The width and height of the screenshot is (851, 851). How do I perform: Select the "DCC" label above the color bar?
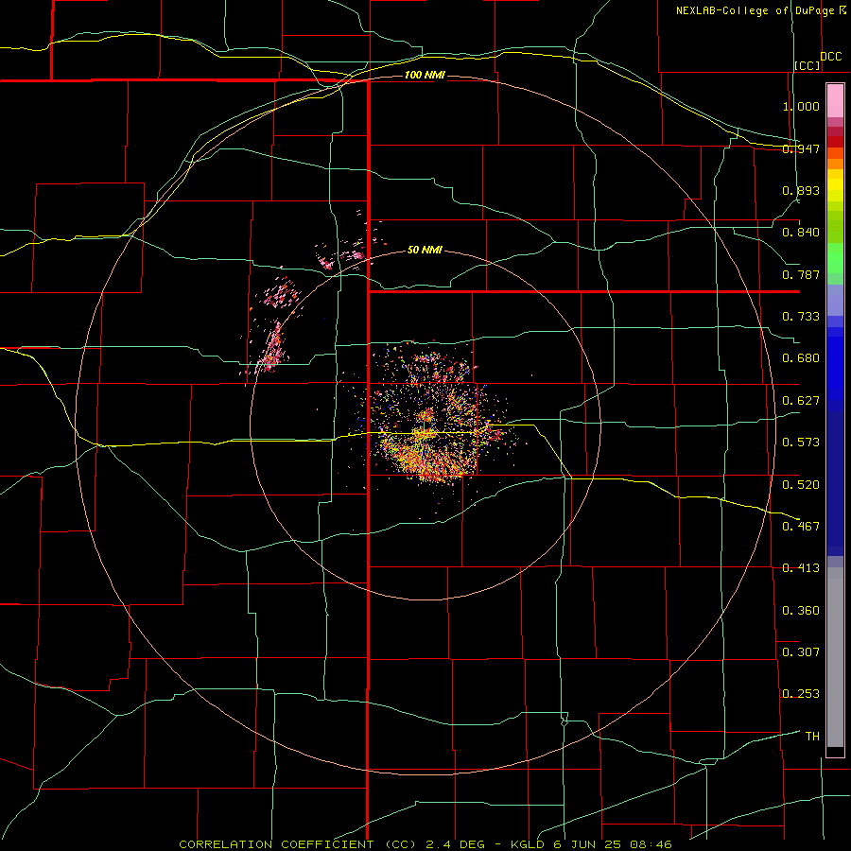[831, 57]
